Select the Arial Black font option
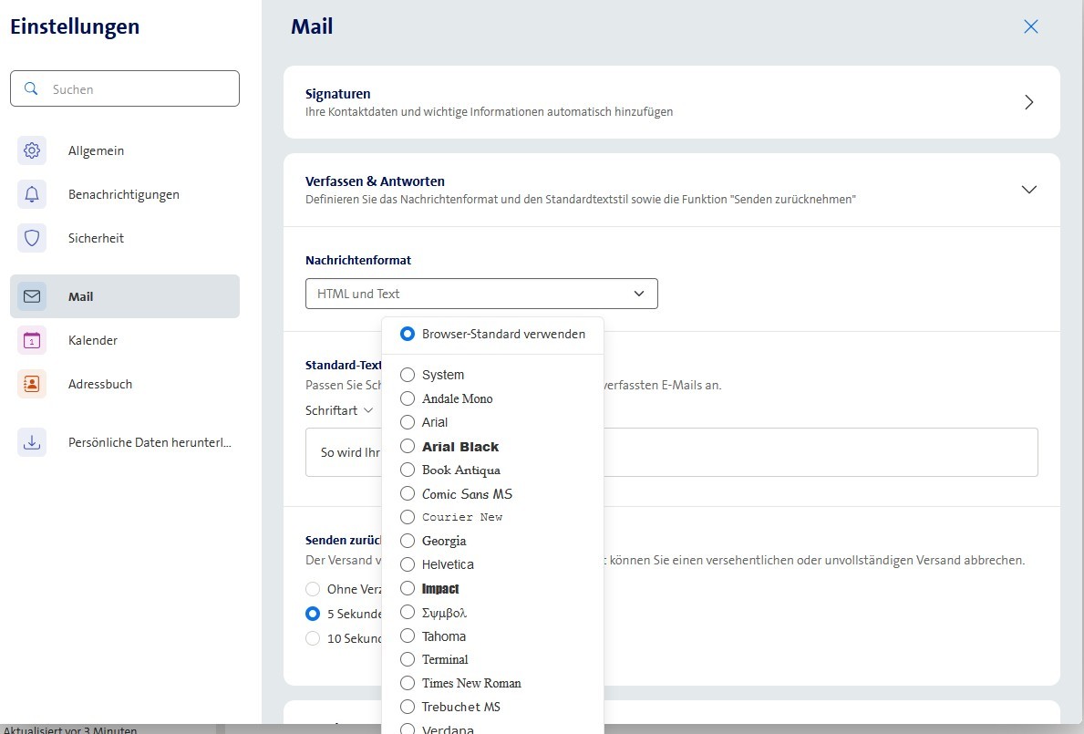 pyautogui.click(x=408, y=447)
